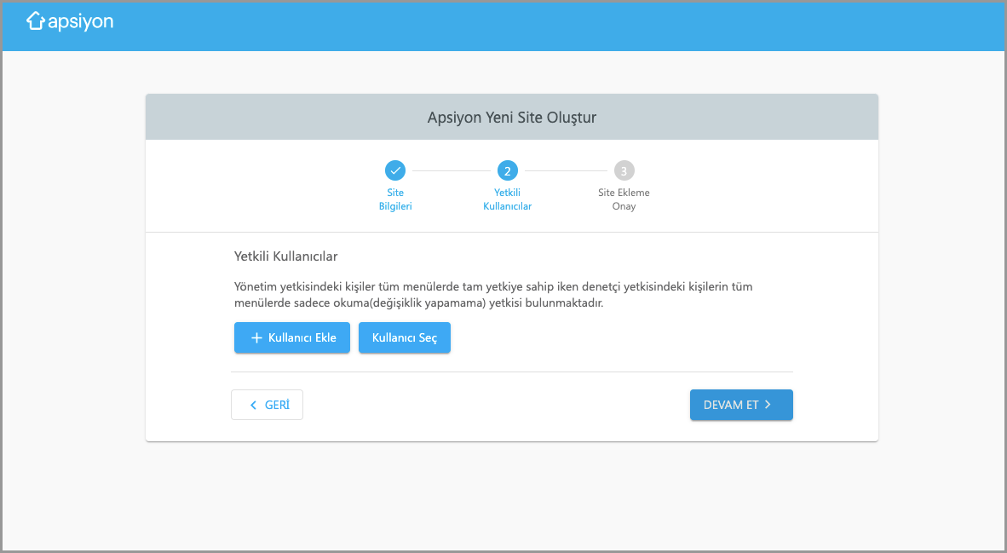Click the Yetkili Kullanıcılar section heading
Screen dimensions: 1007x553
(285, 256)
